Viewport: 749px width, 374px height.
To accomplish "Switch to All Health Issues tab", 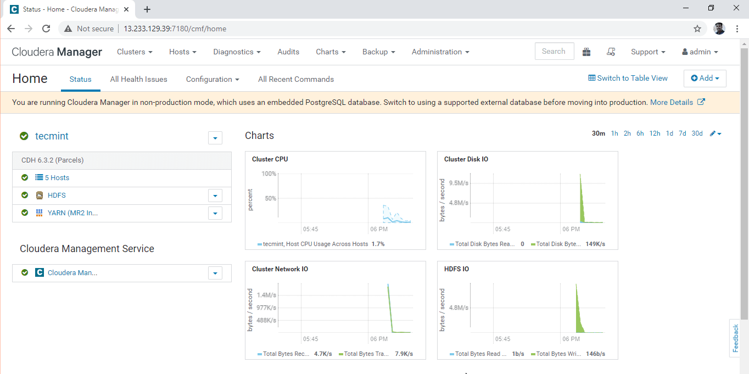I will (x=138, y=79).
